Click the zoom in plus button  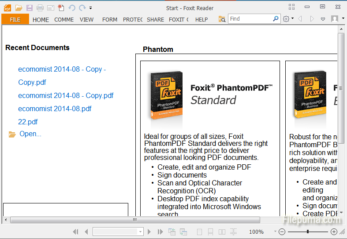tap(334, 232)
